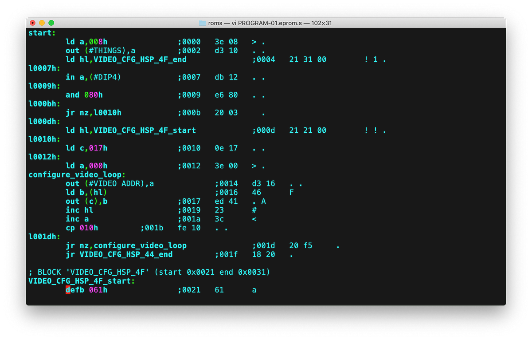Viewport: 532px width, 340px height.
Task: Click the 'l001dh:' label
Action: (x=45, y=237)
